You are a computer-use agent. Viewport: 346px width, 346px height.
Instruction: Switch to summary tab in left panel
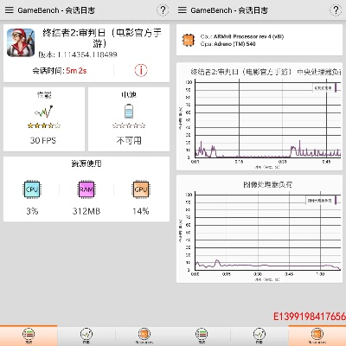[x=29, y=336]
